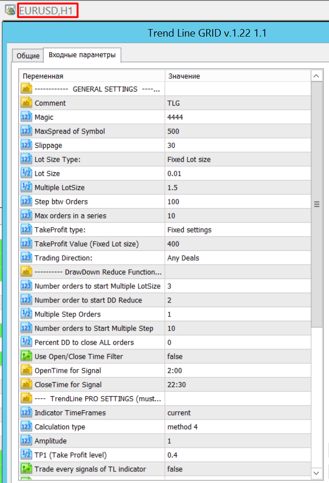Click the Переменная column header
Image resolution: width=329 pixels, height=483 pixels.
coord(92,76)
